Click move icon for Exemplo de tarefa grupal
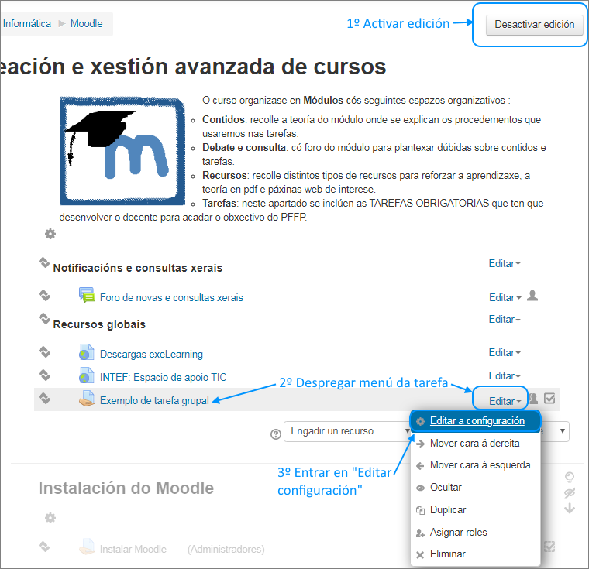Screen dimensions: 589x569 click(x=44, y=398)
